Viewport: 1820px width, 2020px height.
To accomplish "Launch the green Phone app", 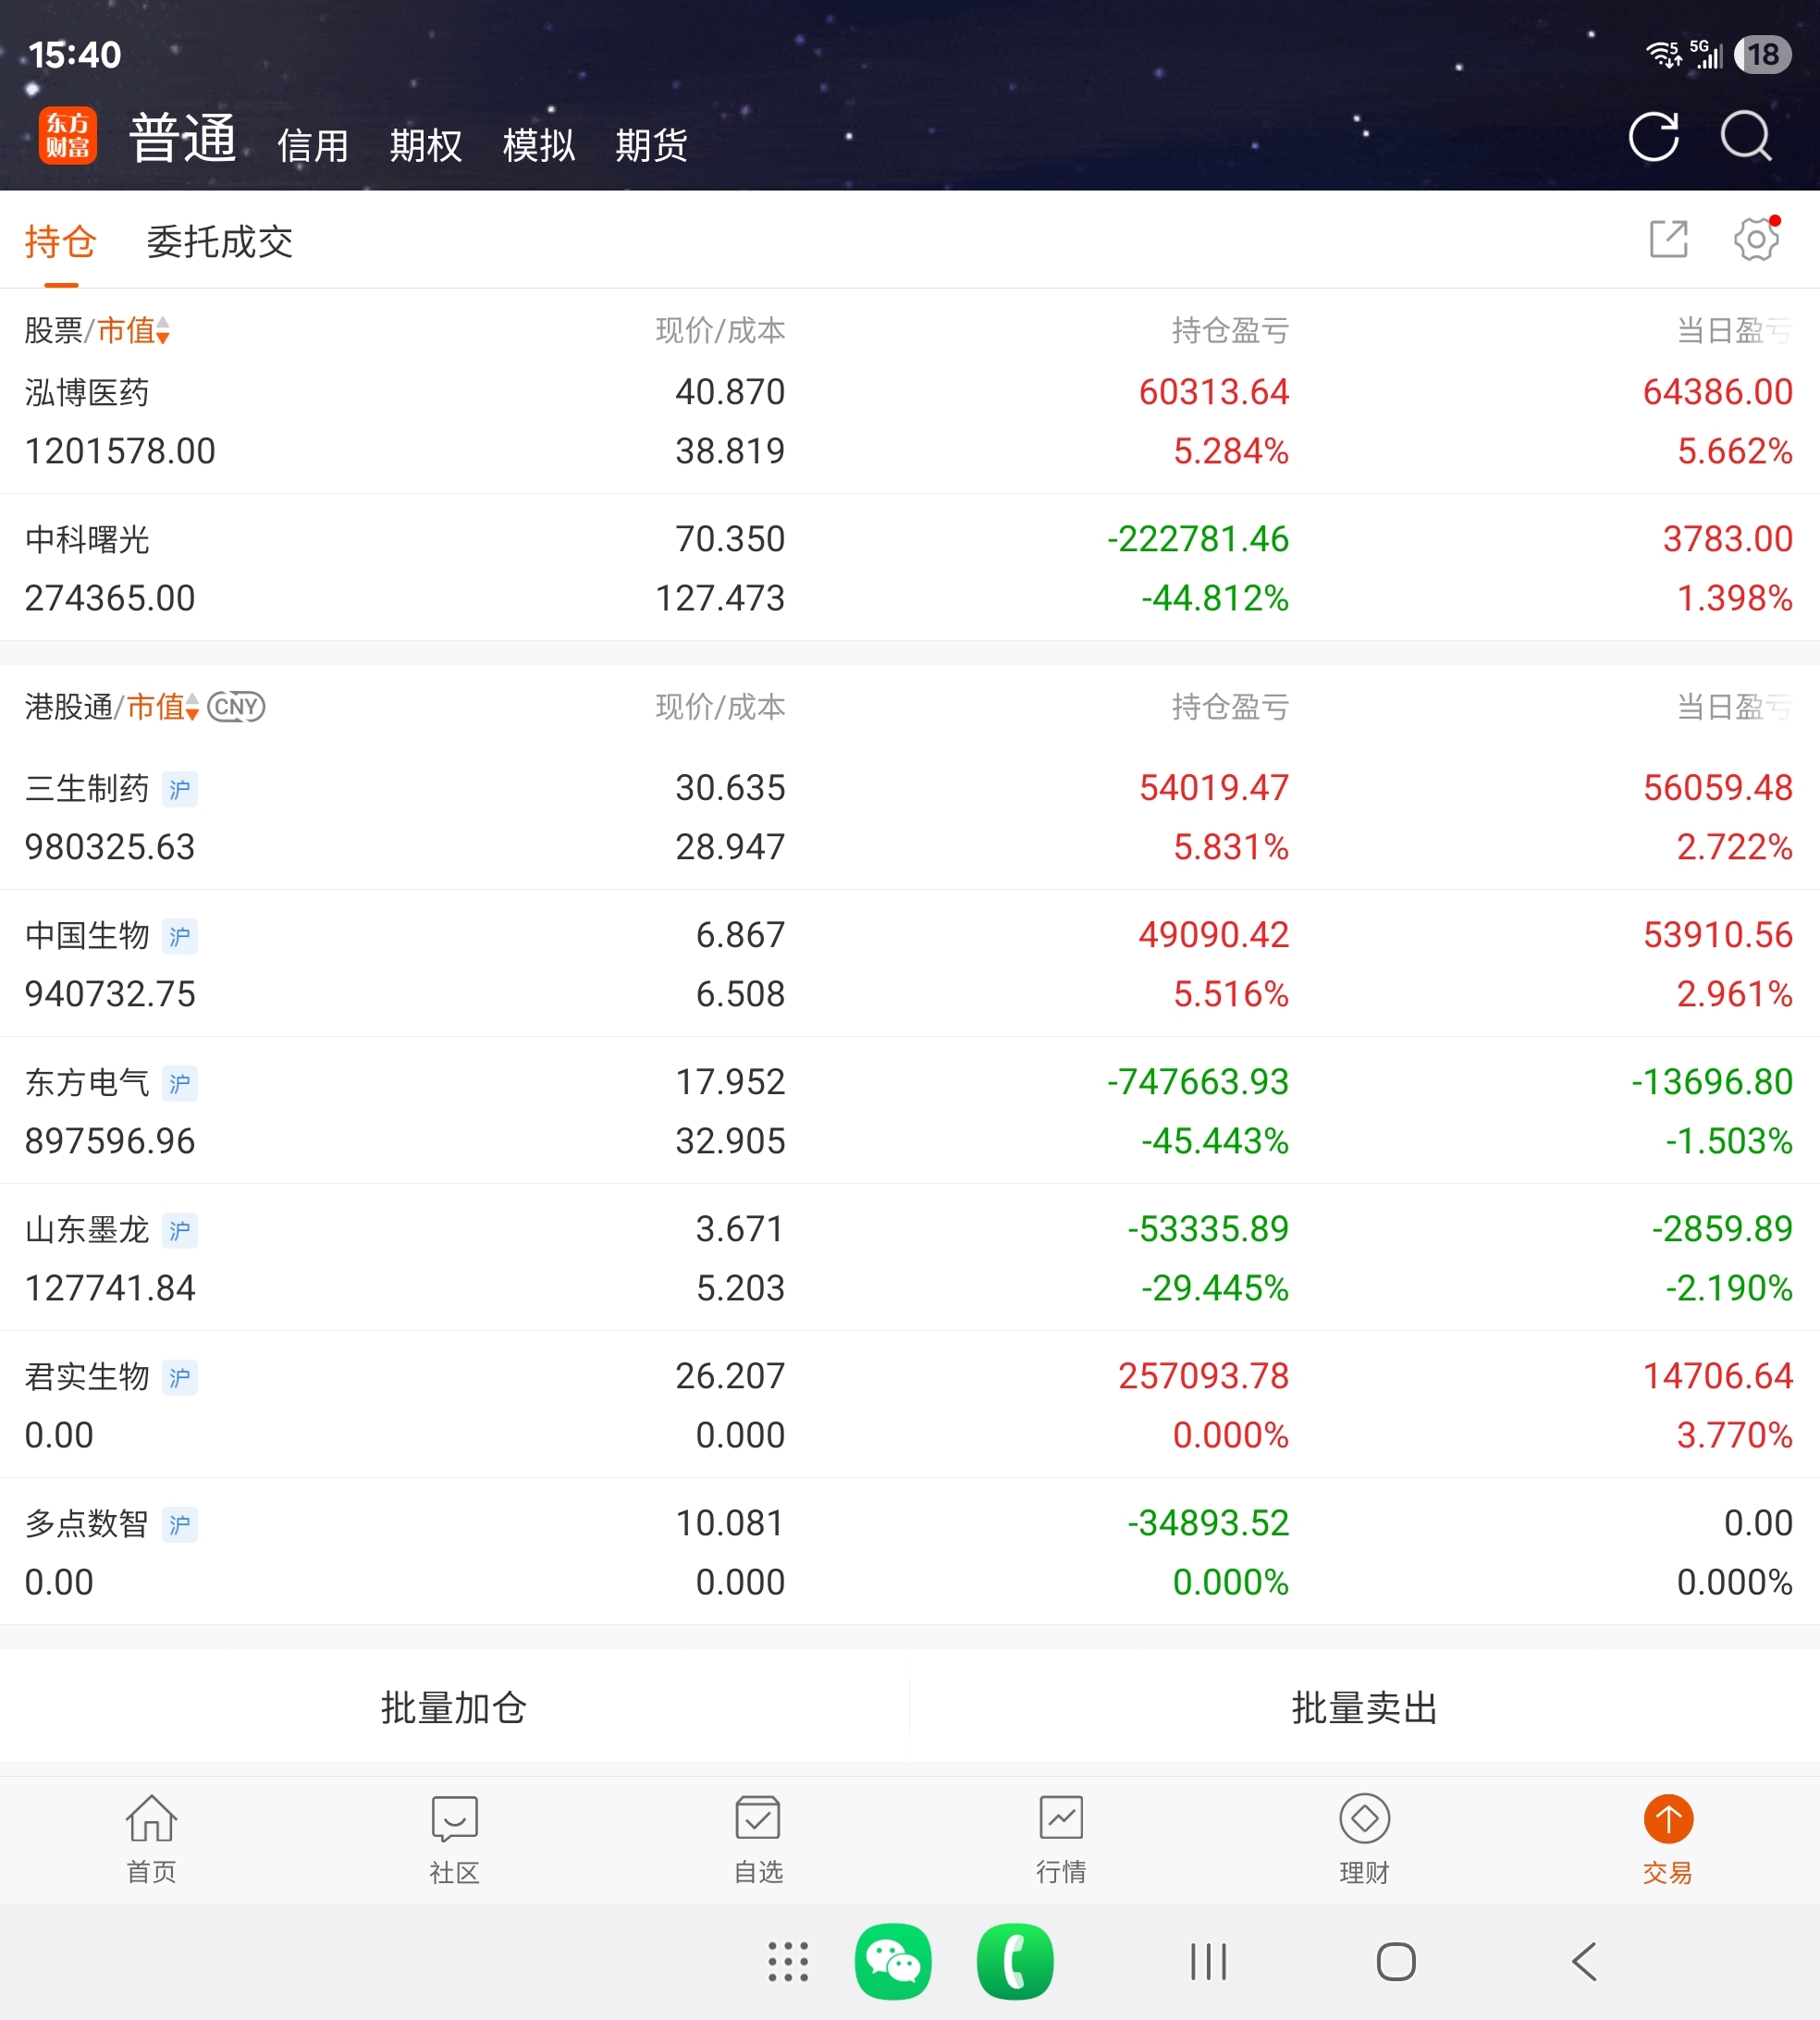I will click(1015, 1961).
